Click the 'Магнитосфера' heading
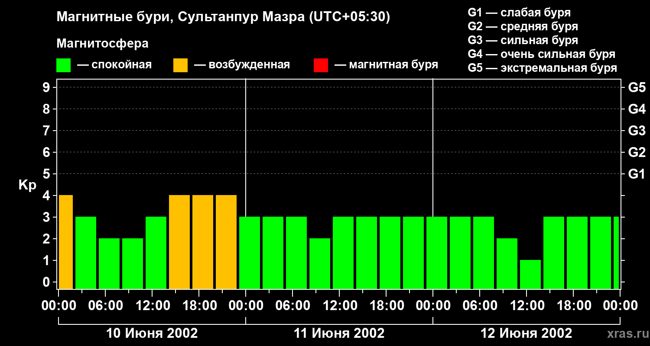This screenshot has height=346, width=650. (x=103, y=44)
